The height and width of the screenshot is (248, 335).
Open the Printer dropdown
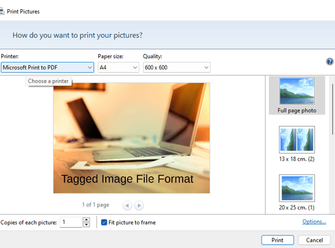point(48,67)
